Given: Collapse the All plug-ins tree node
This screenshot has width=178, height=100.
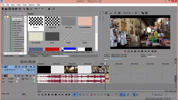Looking at the screenshot, I should click(5, 17).
